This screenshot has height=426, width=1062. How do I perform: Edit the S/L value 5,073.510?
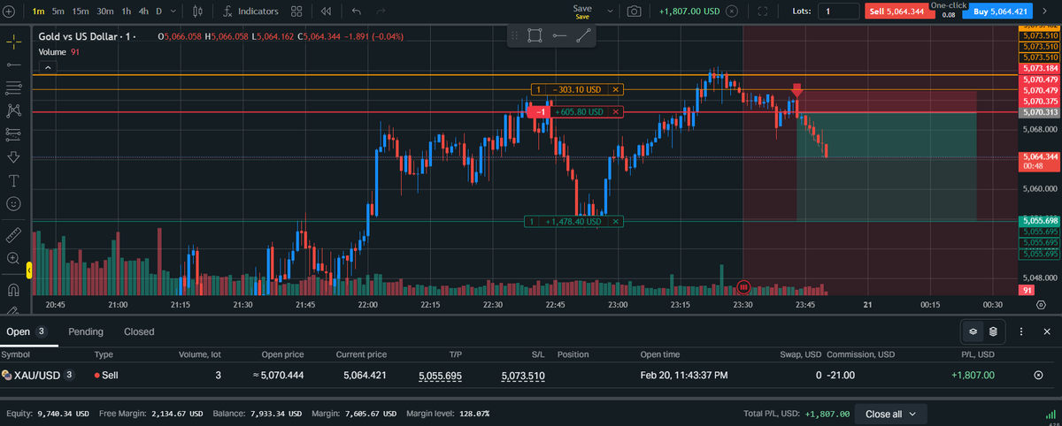[522, 376]
